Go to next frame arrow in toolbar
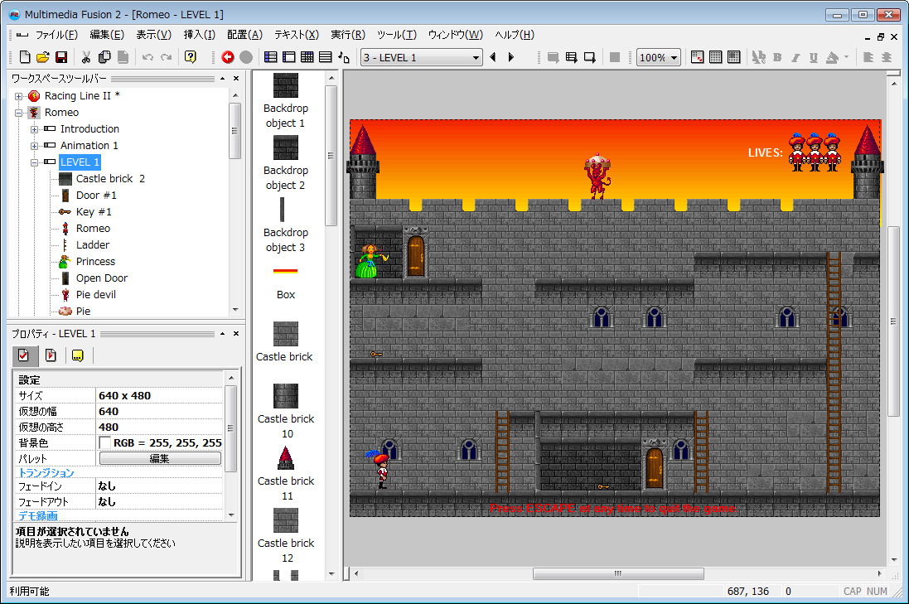The height and width of the screenshot is (604, 909). [x=511, y=57]
